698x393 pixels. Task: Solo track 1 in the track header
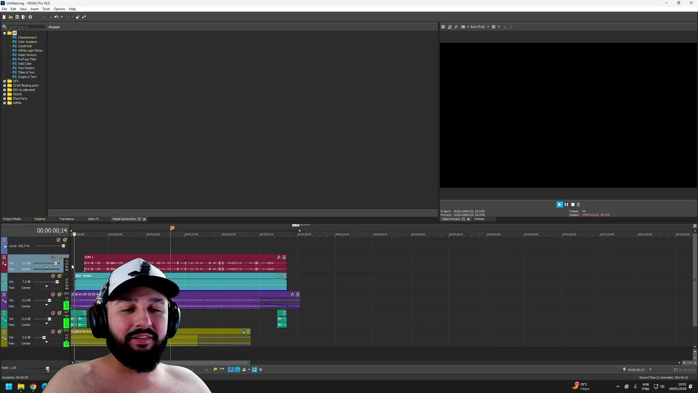(65, 240)
